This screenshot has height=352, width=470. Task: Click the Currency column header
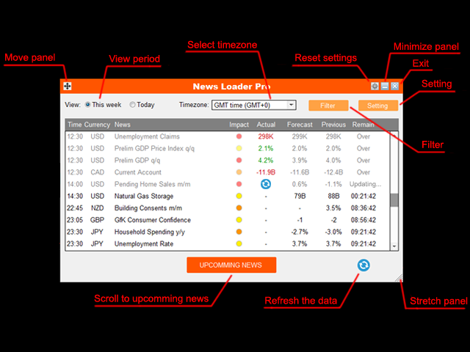97,125
